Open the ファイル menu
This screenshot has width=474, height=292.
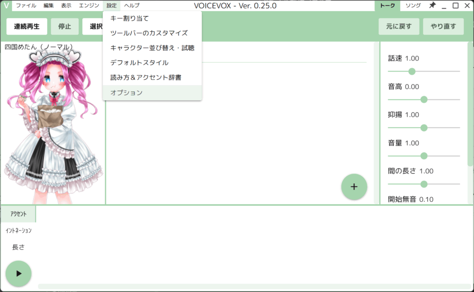click(x=26, y=6)
